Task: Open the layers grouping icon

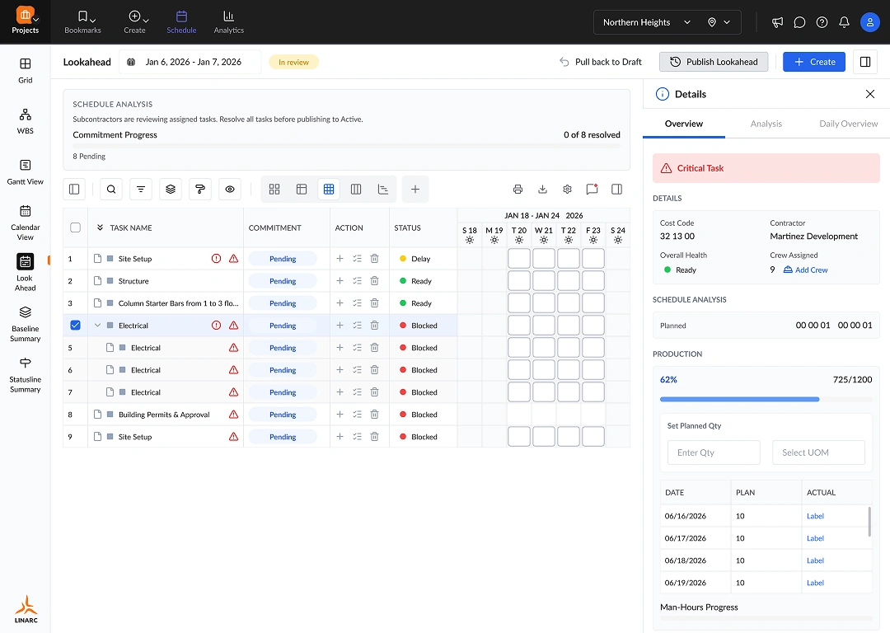Action: [x=171, y=189]
